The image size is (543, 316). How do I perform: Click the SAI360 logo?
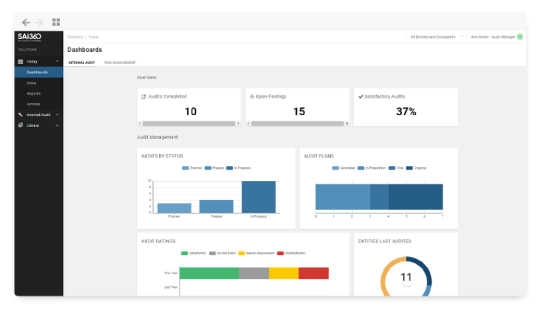tap(29, 37)
